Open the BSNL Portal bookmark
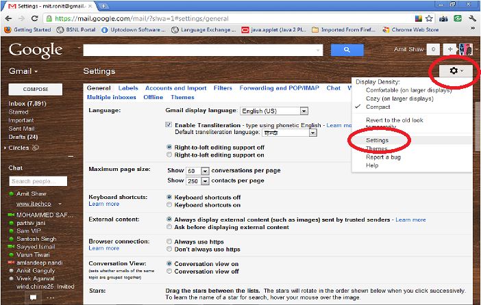Image resolution: width=481 pixels, height=305 pixels. tap(76, 29)
